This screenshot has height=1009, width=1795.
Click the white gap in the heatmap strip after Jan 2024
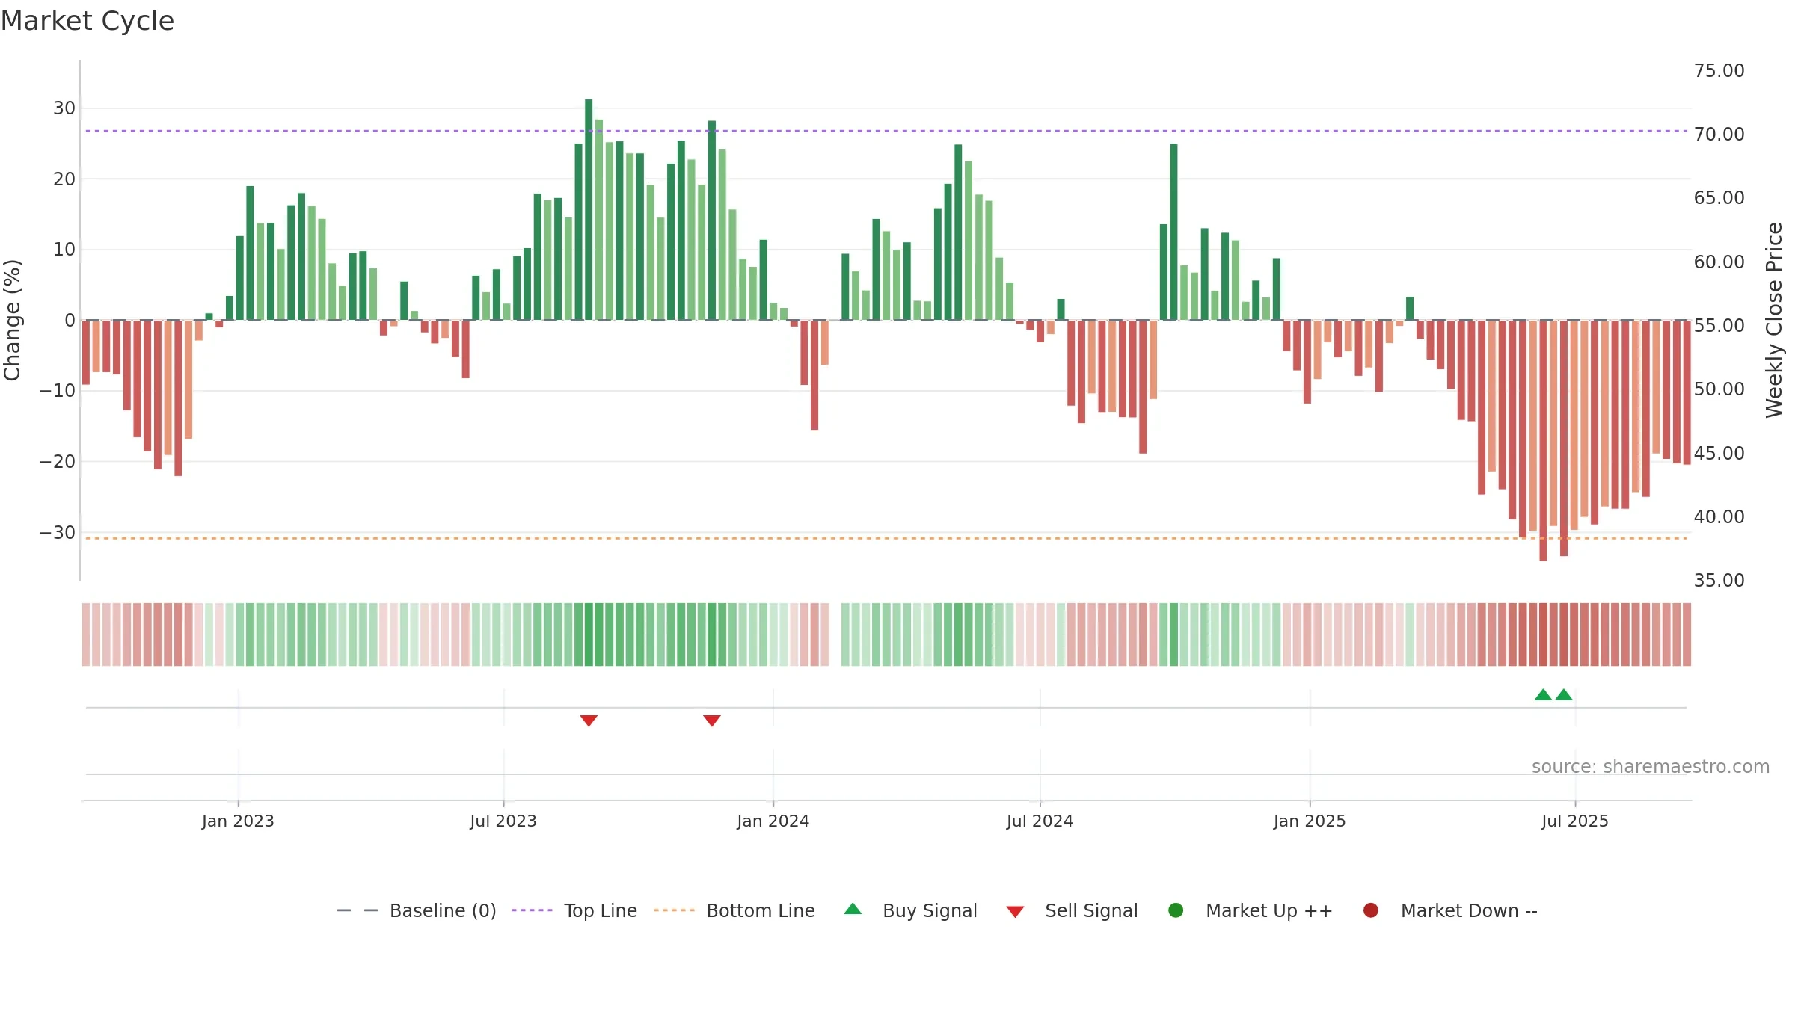coord(835,634)
